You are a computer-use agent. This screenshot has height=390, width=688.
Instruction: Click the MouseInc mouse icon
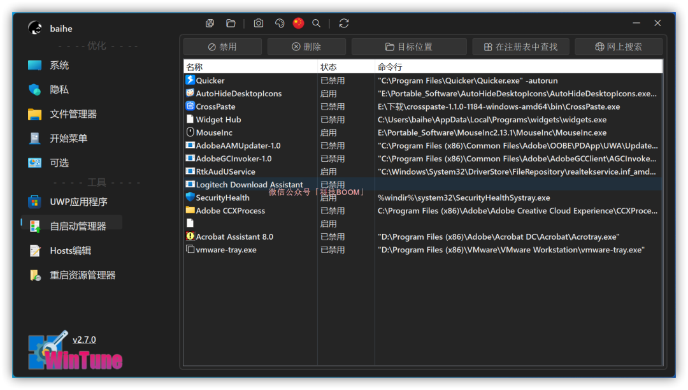(190, 132)
